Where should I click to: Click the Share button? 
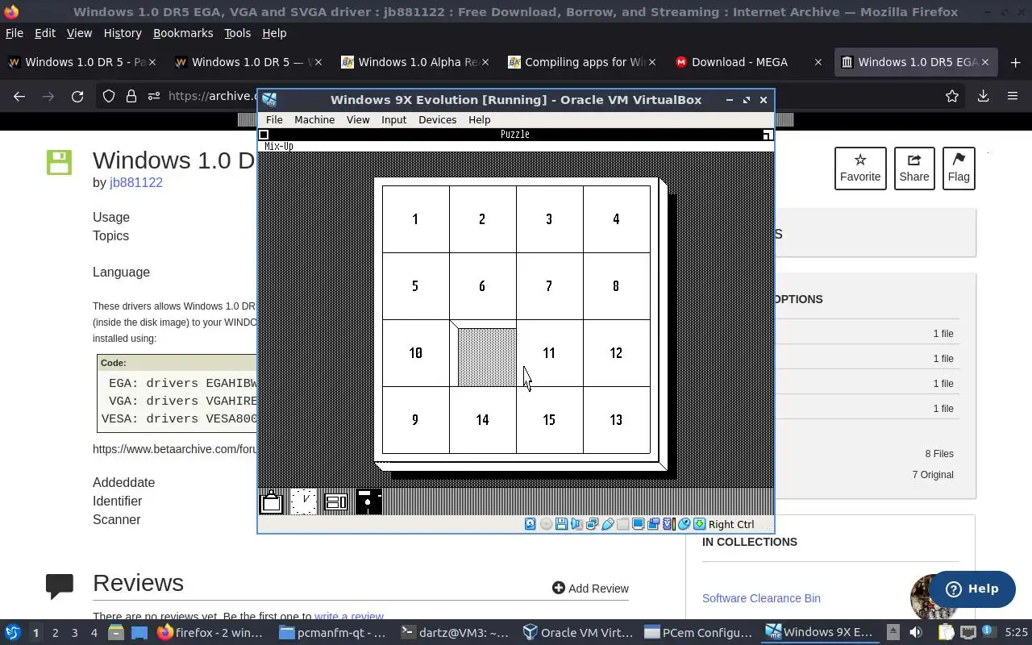pyautogui.click(x=914, y=169)
